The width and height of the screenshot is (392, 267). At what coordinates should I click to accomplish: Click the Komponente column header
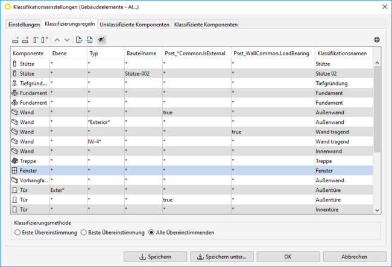30,53
